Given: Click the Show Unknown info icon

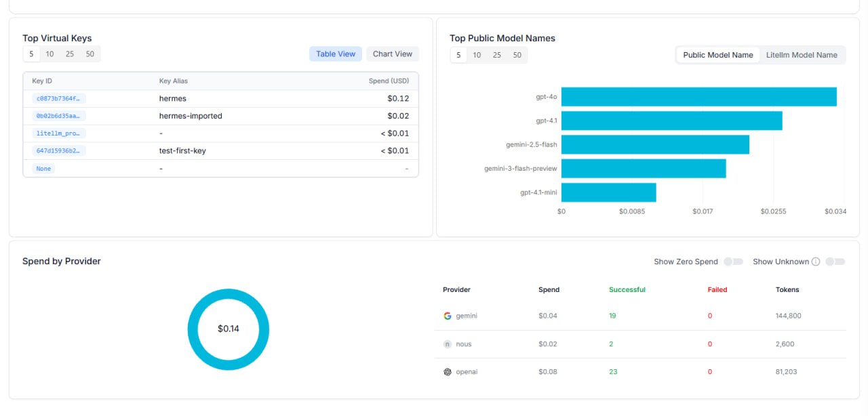Looking at the screenshot, I should click(x=816, y=262).
